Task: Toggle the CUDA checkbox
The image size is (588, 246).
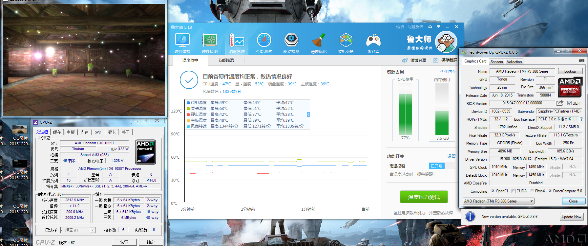Action: coord(514,191)
